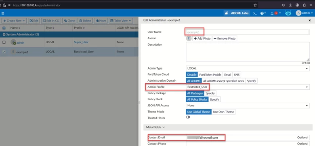Open Admin Profile dropdown
The image size is (315, 146).
(x=248, y=87)
